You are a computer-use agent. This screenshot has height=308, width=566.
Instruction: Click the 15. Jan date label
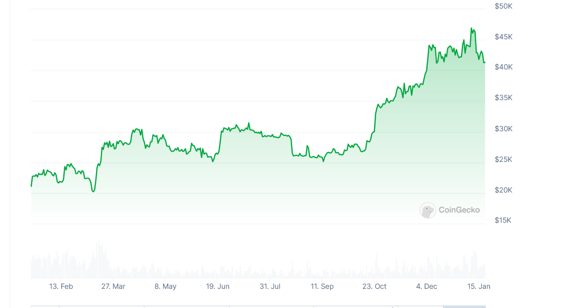coord(479,286)
